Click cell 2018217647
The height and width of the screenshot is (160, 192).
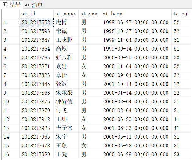[37, 40]
